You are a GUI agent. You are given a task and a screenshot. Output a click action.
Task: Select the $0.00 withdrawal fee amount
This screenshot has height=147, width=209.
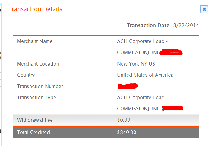[124, 120]
